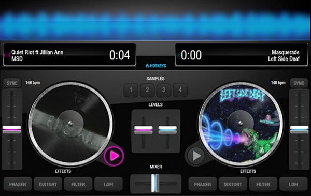Start playback on the right deck
The image size is (311, 196).
[196, 156]
